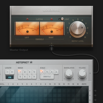
Task: Click the LENGTH section label
Action: (x=8, y=68)
